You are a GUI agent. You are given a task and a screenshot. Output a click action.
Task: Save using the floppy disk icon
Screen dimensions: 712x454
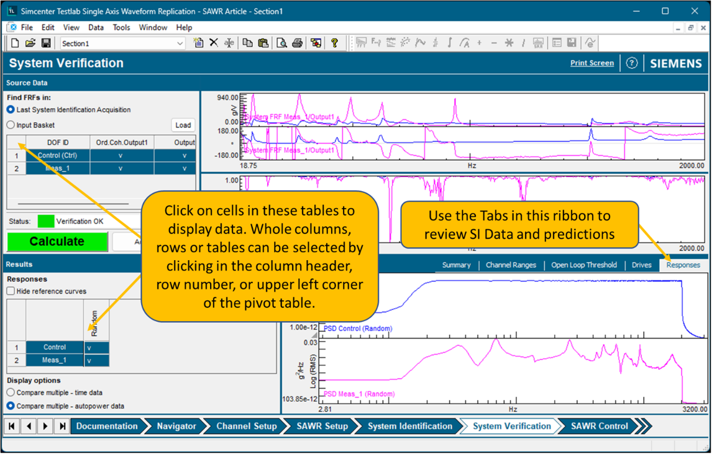tap(46, 43)
